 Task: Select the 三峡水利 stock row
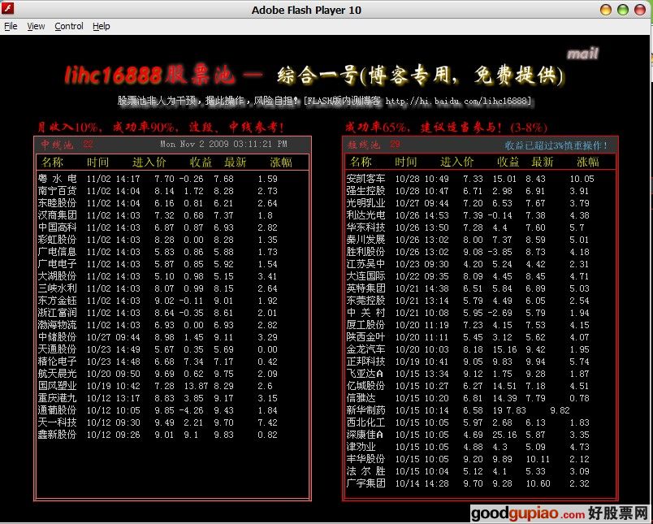[x=158, y=288]
